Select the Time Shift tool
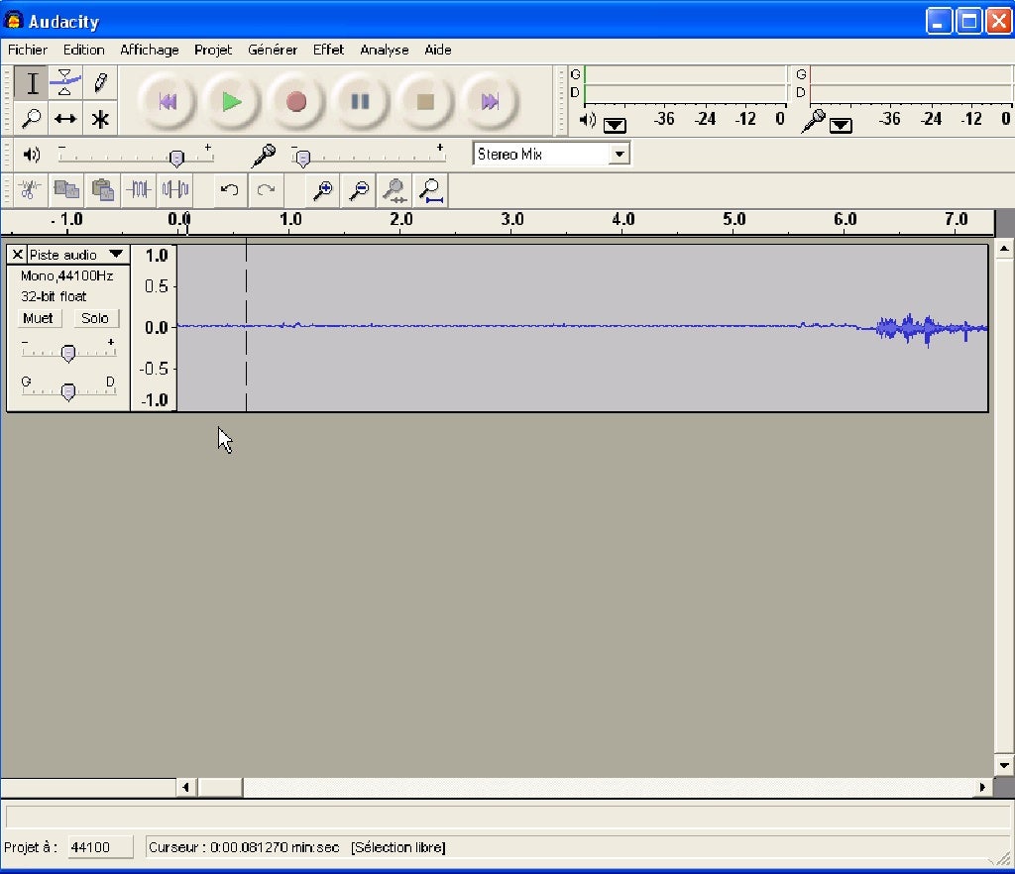The width and height of the screenshot is (1015, 874). (x=65, y=120)
